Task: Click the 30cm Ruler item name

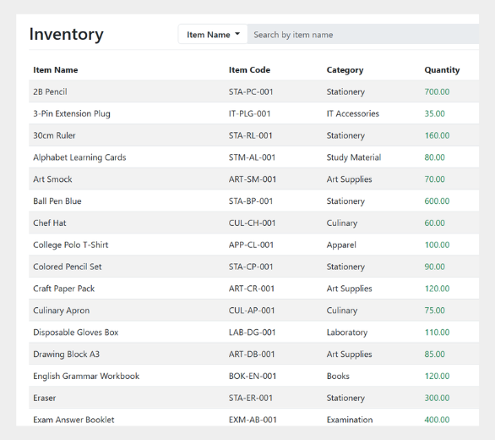Action: pyautogui.click(x=54, y=135)
